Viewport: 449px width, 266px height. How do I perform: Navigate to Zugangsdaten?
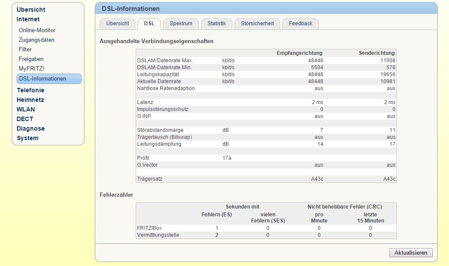(x=37, y=40)
